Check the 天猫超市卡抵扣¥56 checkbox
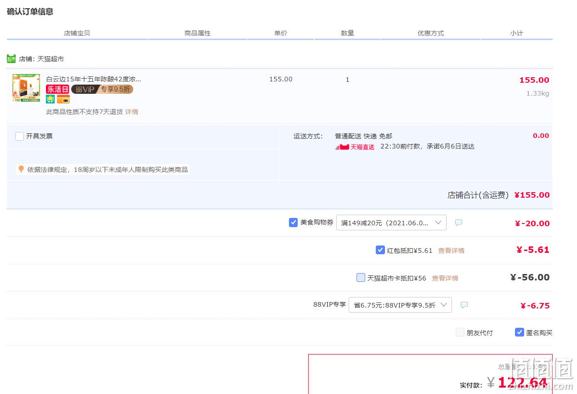 coord(361,278)
